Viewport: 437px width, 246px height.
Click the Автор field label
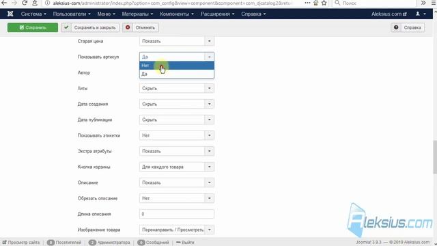pyautogui.click(x=83, y=73)
